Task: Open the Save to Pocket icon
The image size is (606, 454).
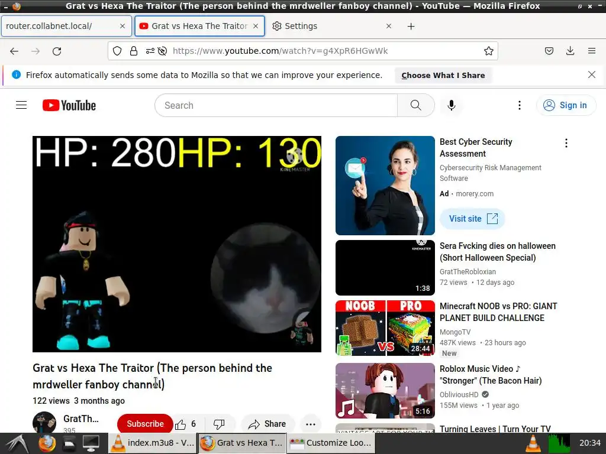Action: click(x=549, y=51)
